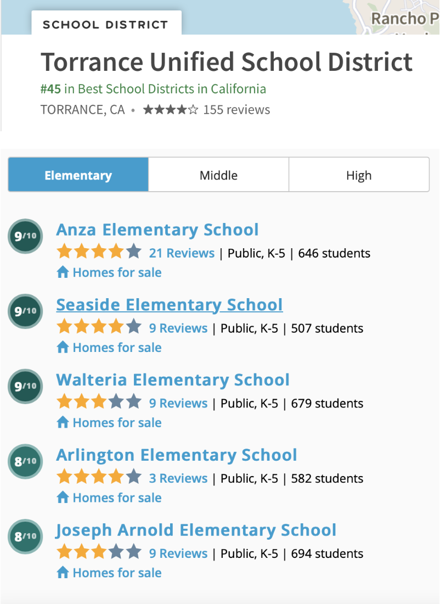Open Seaside Elementary School link
The image size is (440, 604).
pos(170,305)
